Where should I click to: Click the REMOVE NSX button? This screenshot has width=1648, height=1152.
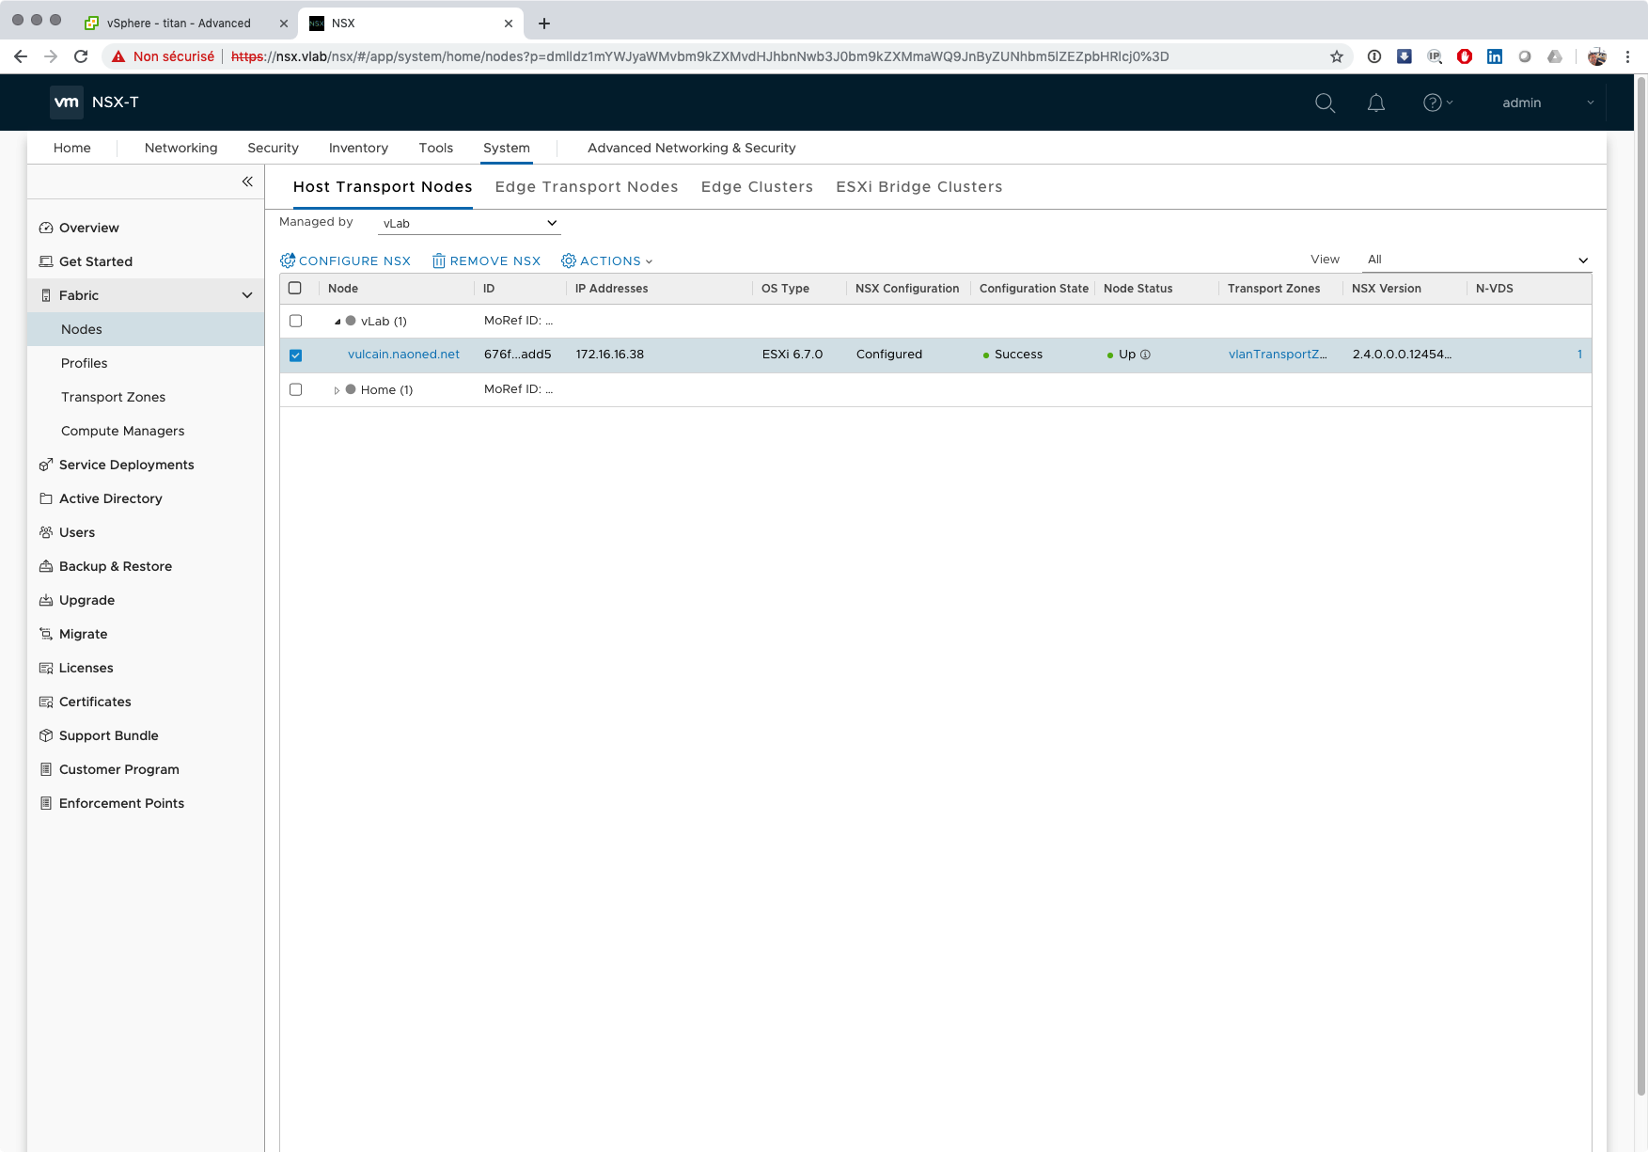486,260
